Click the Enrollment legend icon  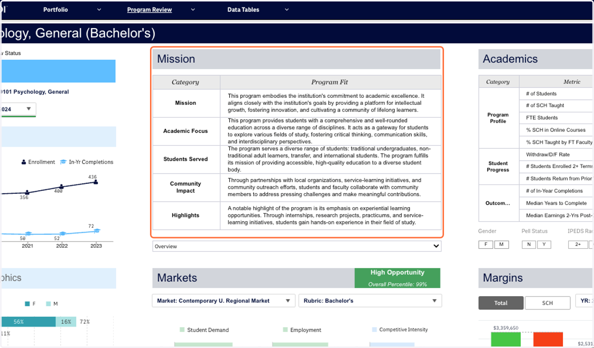point(23,162)
